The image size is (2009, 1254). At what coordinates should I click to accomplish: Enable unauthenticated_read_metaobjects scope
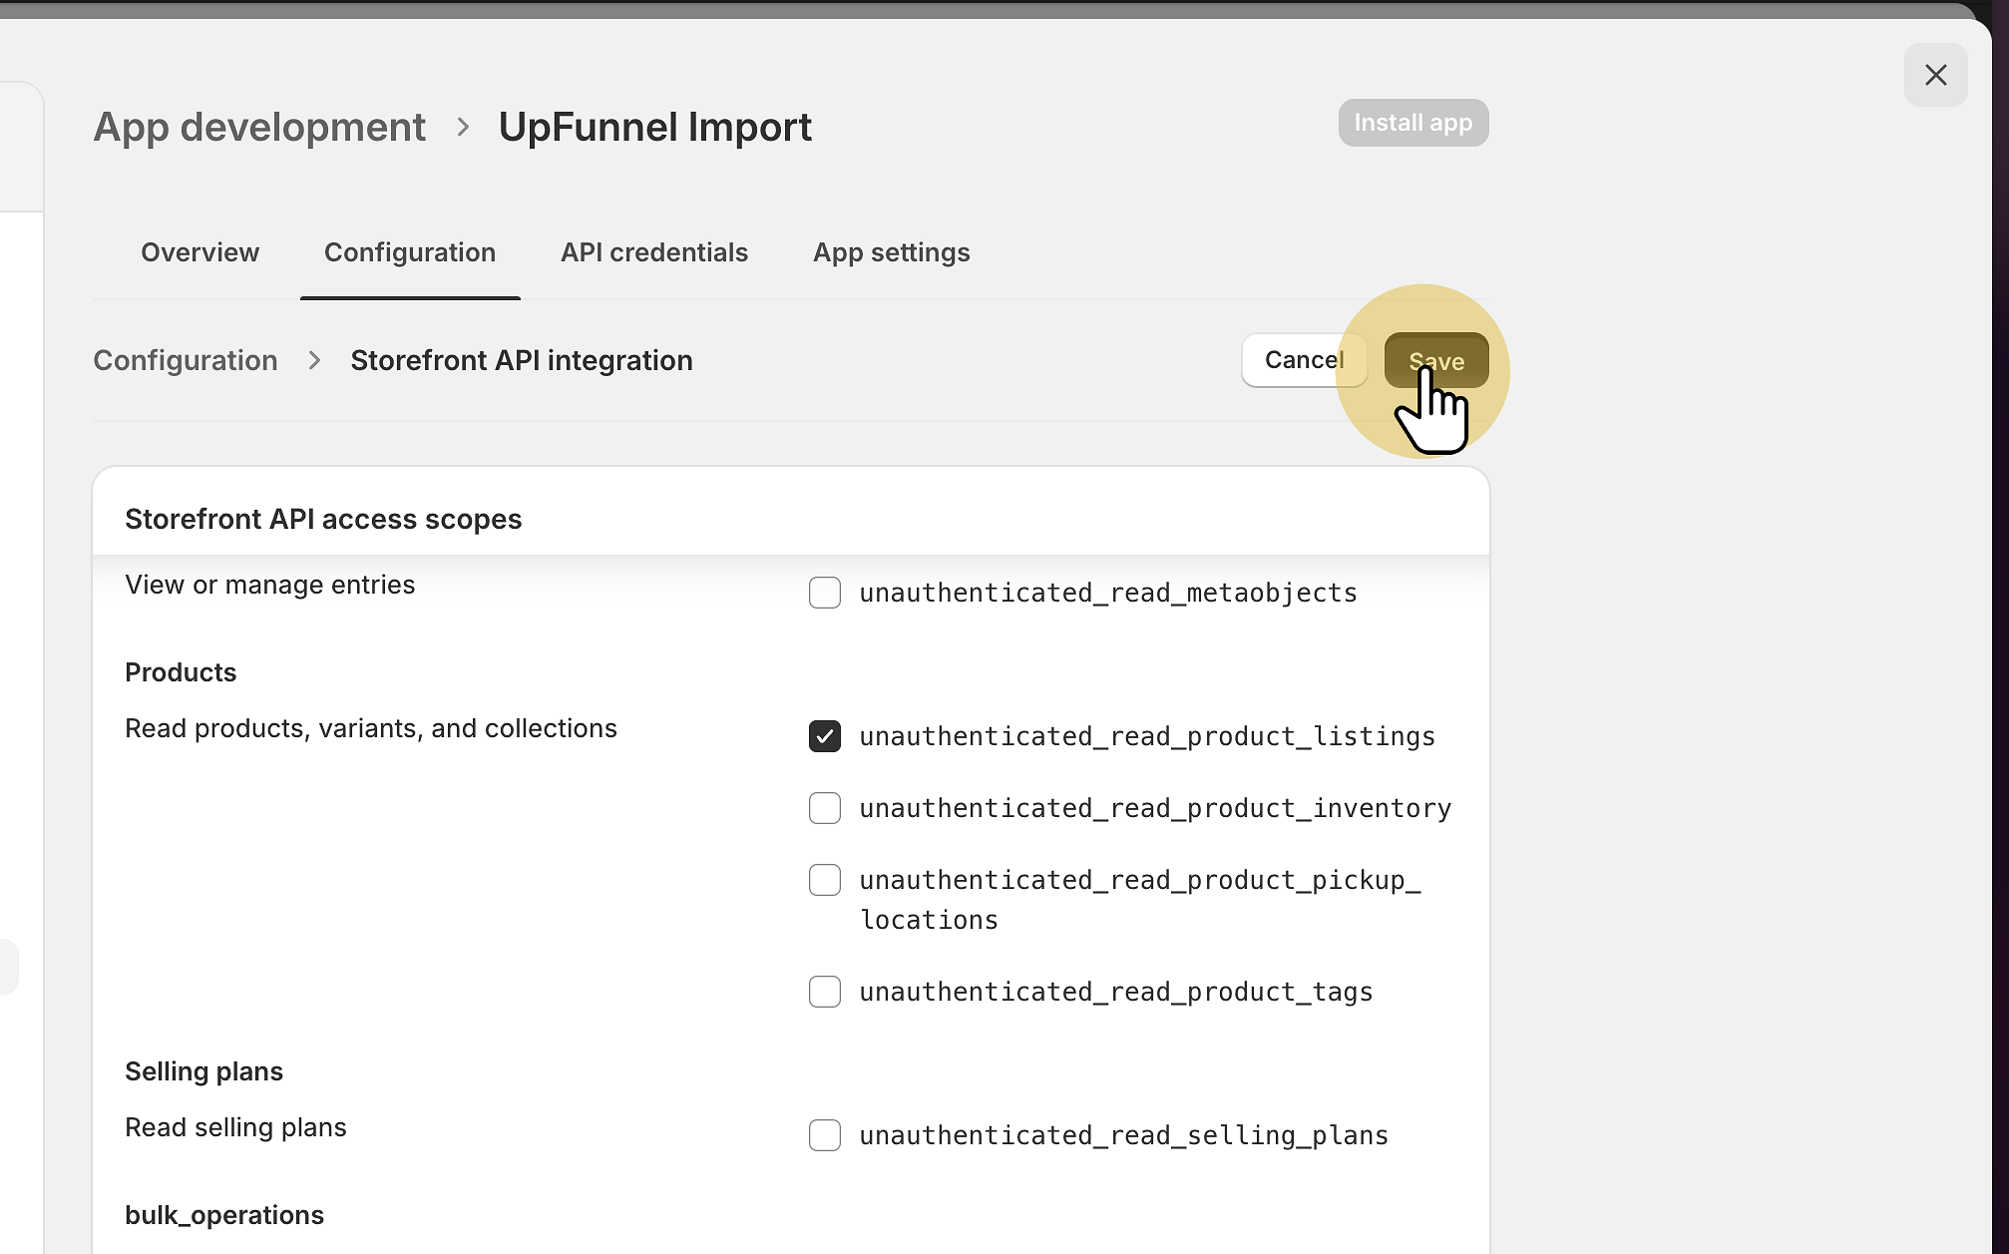click(x=825, y=593)
